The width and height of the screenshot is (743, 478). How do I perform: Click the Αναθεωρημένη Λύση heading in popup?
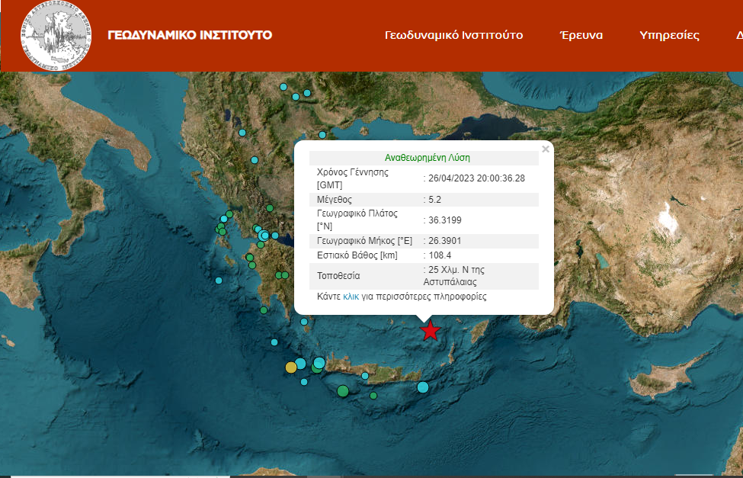coord(423,158)
